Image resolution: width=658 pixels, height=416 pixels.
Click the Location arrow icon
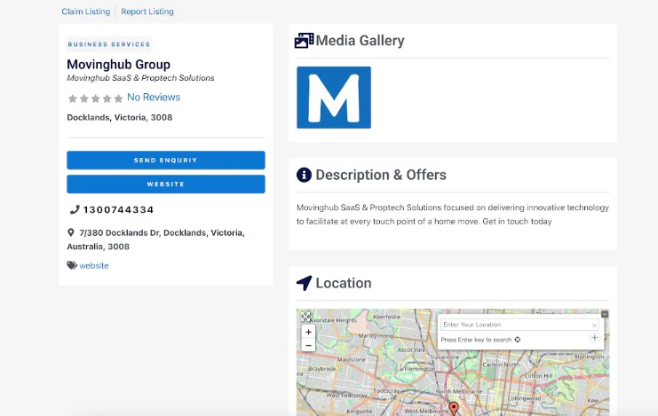[x=305, y=283]
